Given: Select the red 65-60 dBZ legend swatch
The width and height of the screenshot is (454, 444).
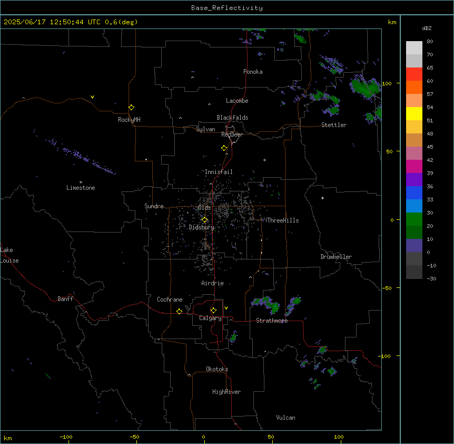Looking at the screenshot, I should (414, 74).
